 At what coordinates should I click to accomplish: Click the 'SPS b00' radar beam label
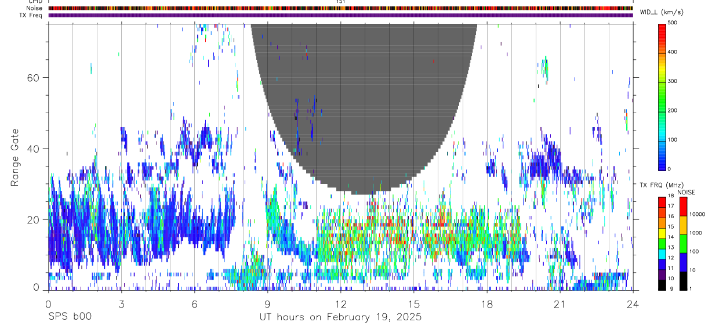pos(70,317)
